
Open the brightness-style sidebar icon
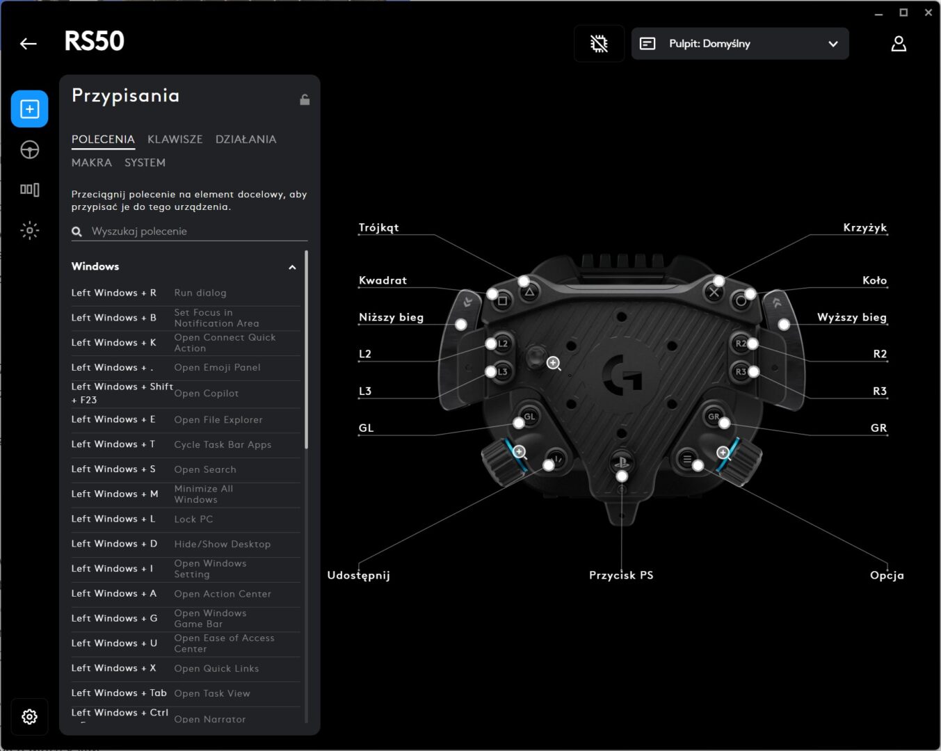tap(29, 230)
